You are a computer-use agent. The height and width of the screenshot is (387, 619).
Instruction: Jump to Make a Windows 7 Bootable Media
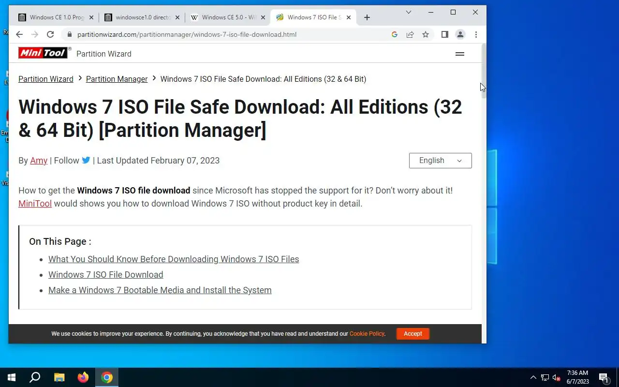coord(160,290)
